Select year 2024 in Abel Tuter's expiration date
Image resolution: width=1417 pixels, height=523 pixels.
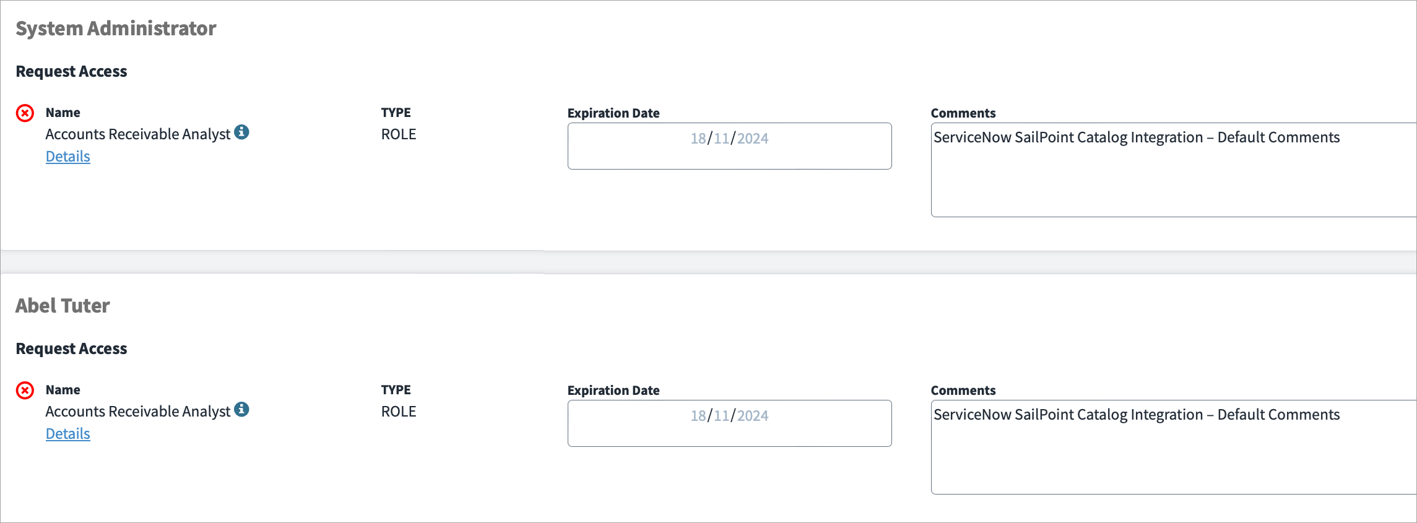(753, 416)
